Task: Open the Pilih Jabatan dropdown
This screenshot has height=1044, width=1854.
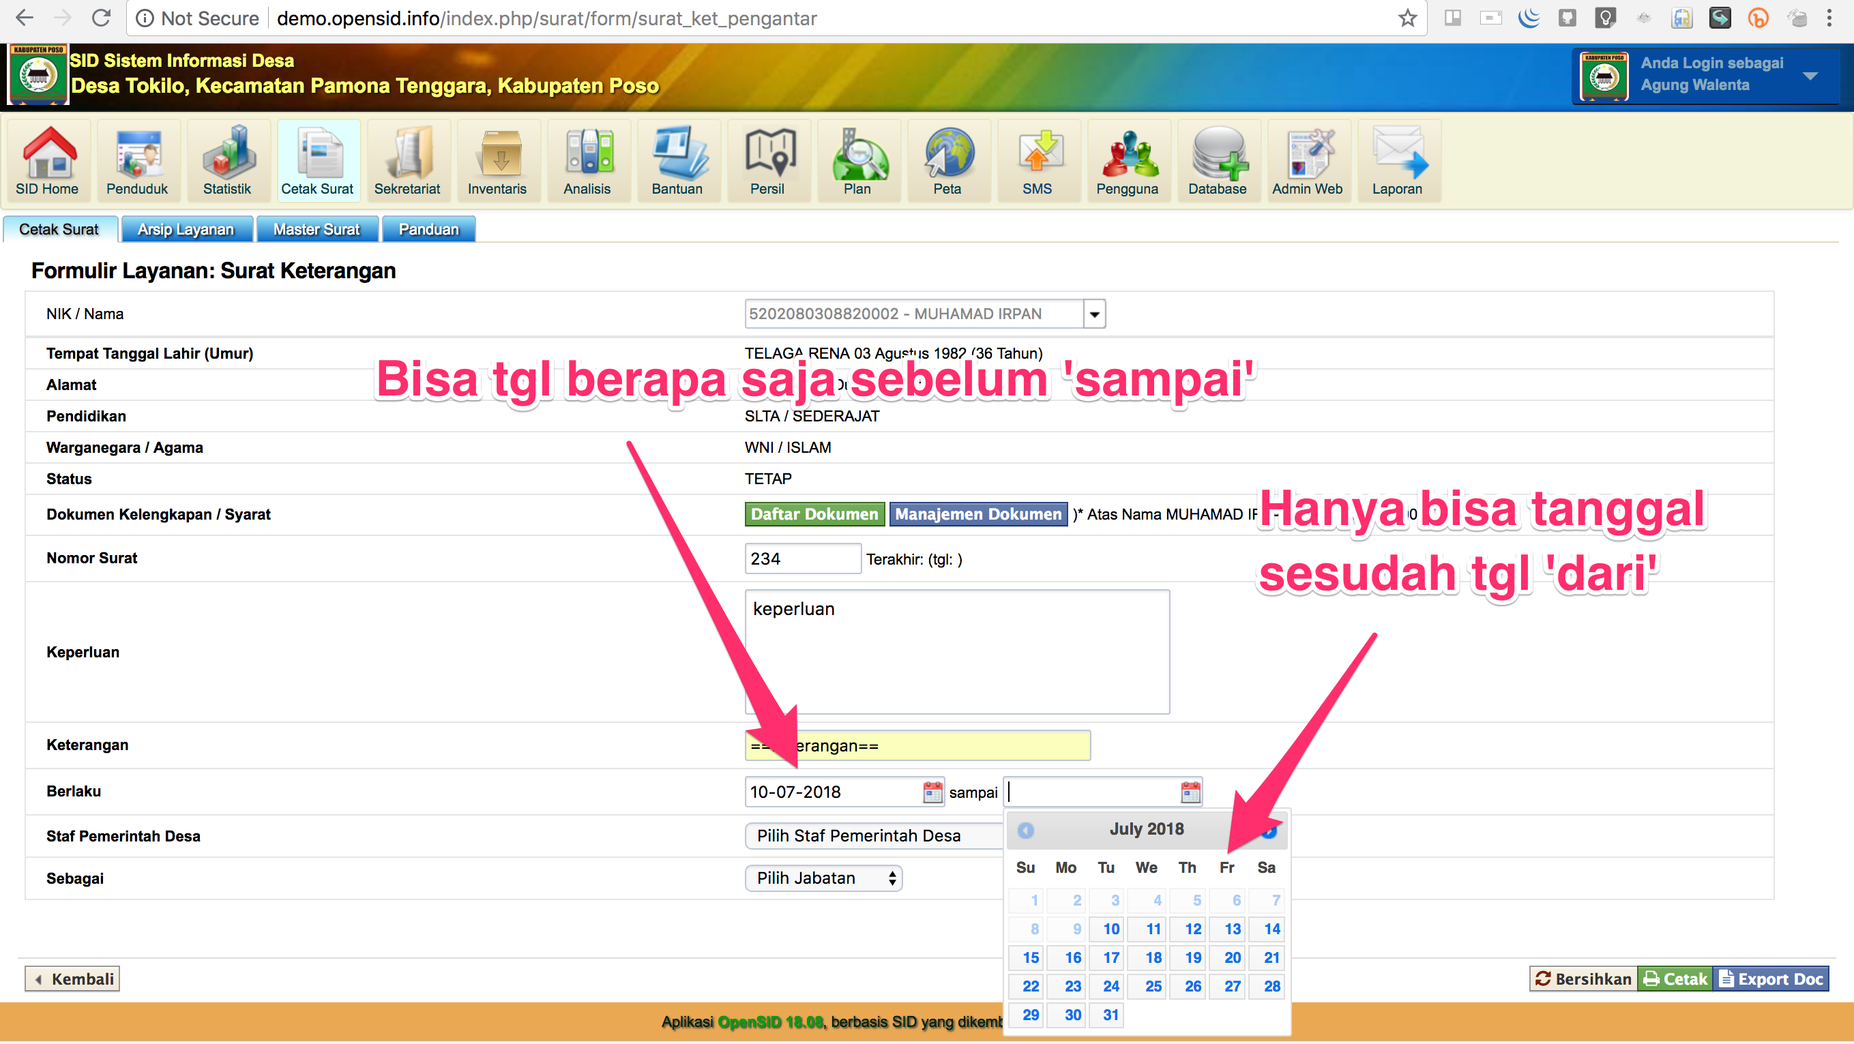Action: (x=823, y=878)
